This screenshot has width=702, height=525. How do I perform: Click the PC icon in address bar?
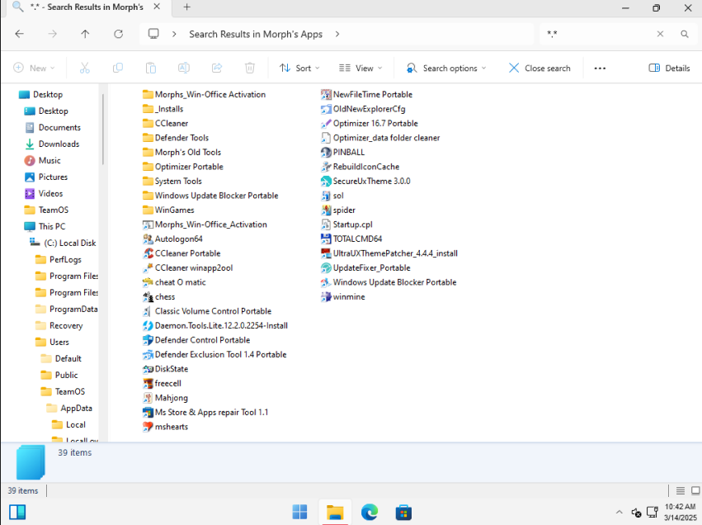153,34
